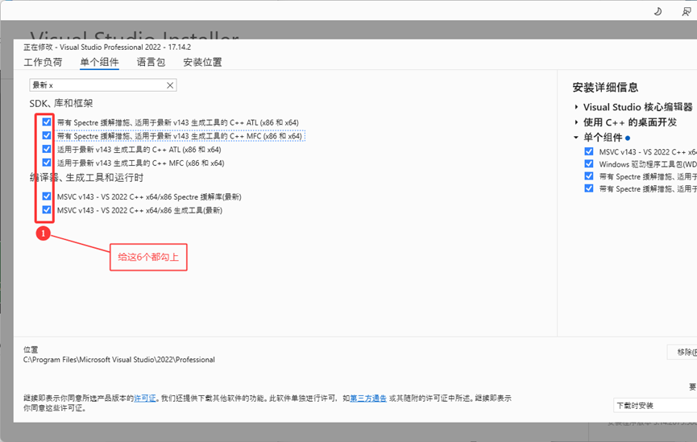The width and height of the screenshot is (697, 442).
Task: Toggle 适用于最新 v143 C++ ATL checkbox
Action: click(47, 149)
